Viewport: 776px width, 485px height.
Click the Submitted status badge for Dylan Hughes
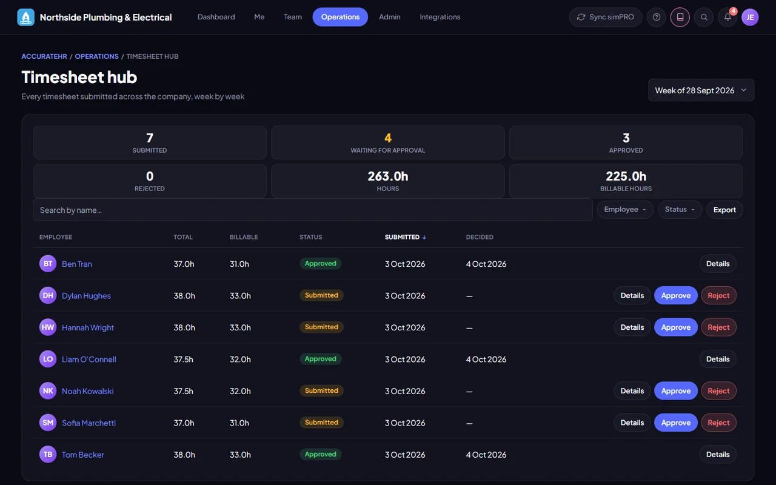[x=321, y=295]
